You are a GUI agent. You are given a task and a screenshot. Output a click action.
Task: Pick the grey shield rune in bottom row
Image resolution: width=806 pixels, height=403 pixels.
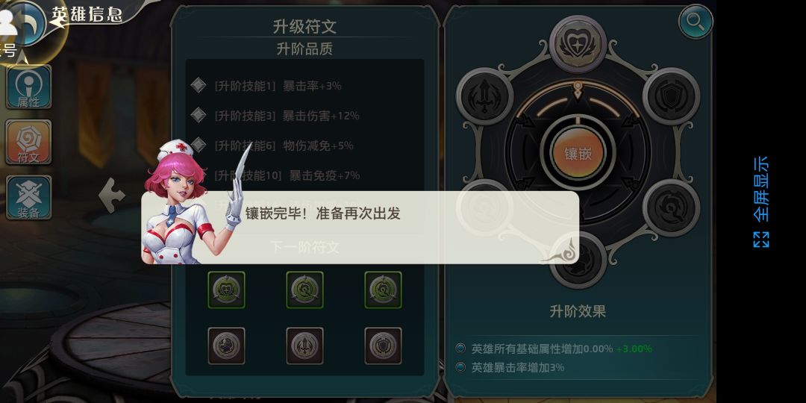click(x=383, y=346)
